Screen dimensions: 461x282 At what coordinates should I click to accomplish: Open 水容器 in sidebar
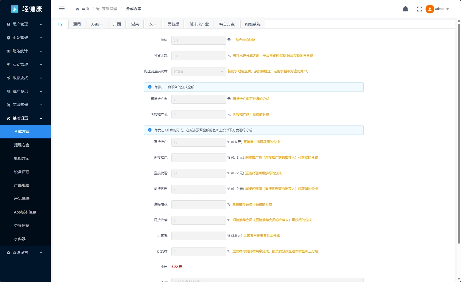pyautogui.click(x=25, y=239)
